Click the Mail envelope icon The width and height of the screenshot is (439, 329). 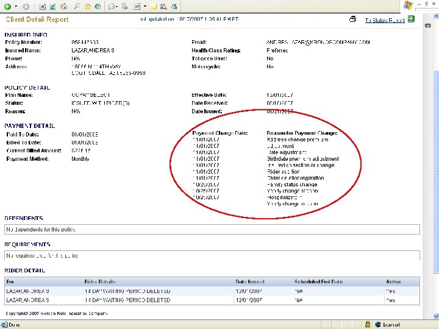[x=112, y=6]
